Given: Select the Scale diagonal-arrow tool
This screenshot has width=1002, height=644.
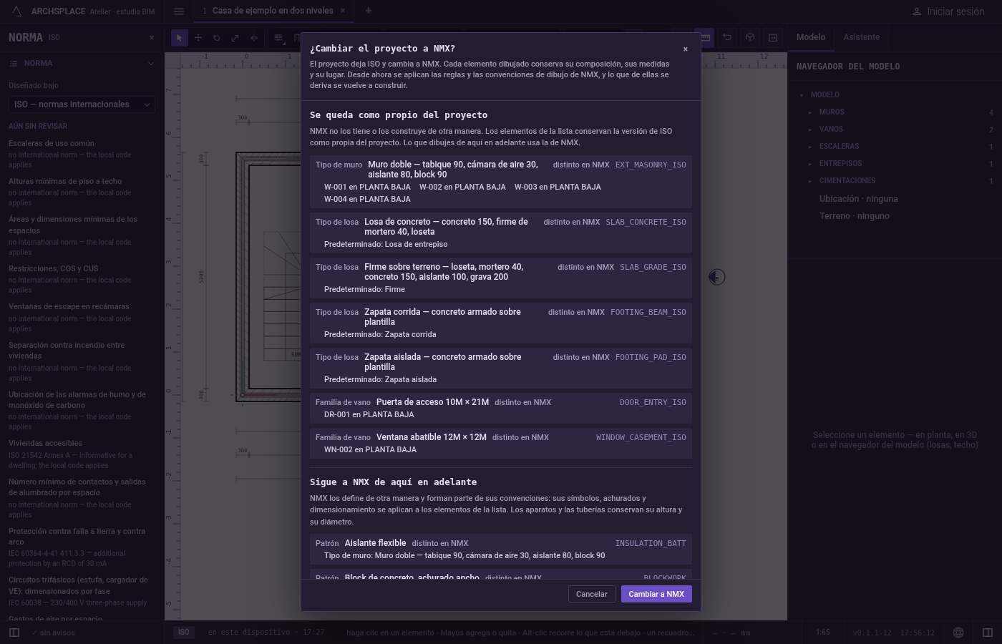Looking at the screenshot, I should pyautogui.click(x=235, y=38).
